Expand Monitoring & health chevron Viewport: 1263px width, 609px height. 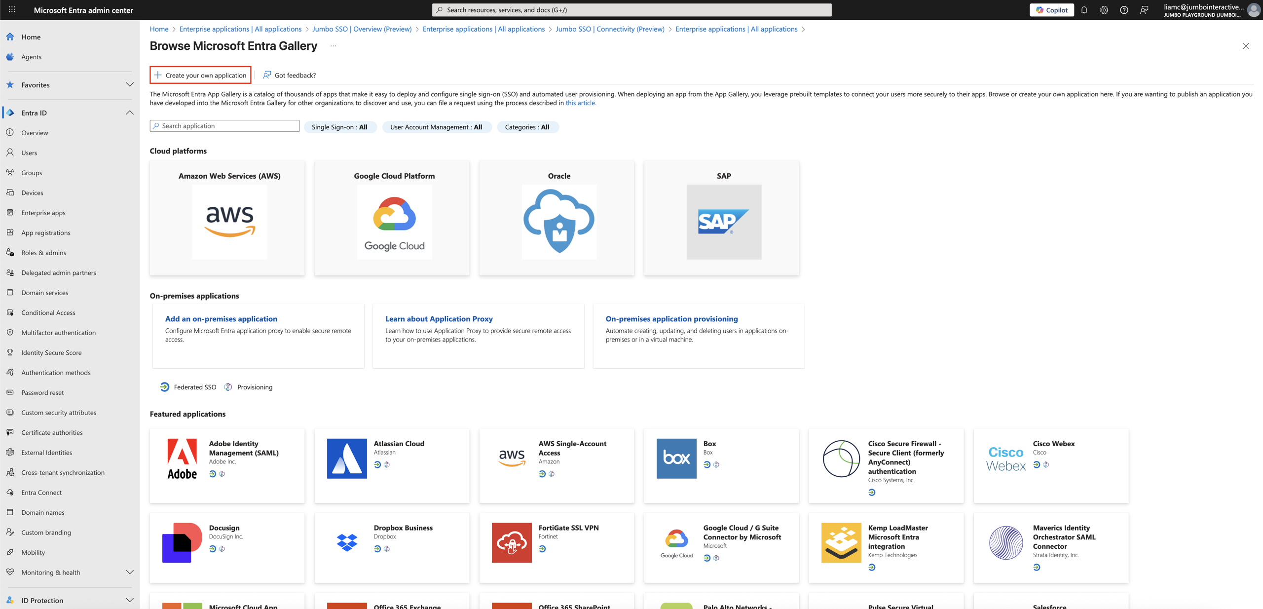coord(129,572)
